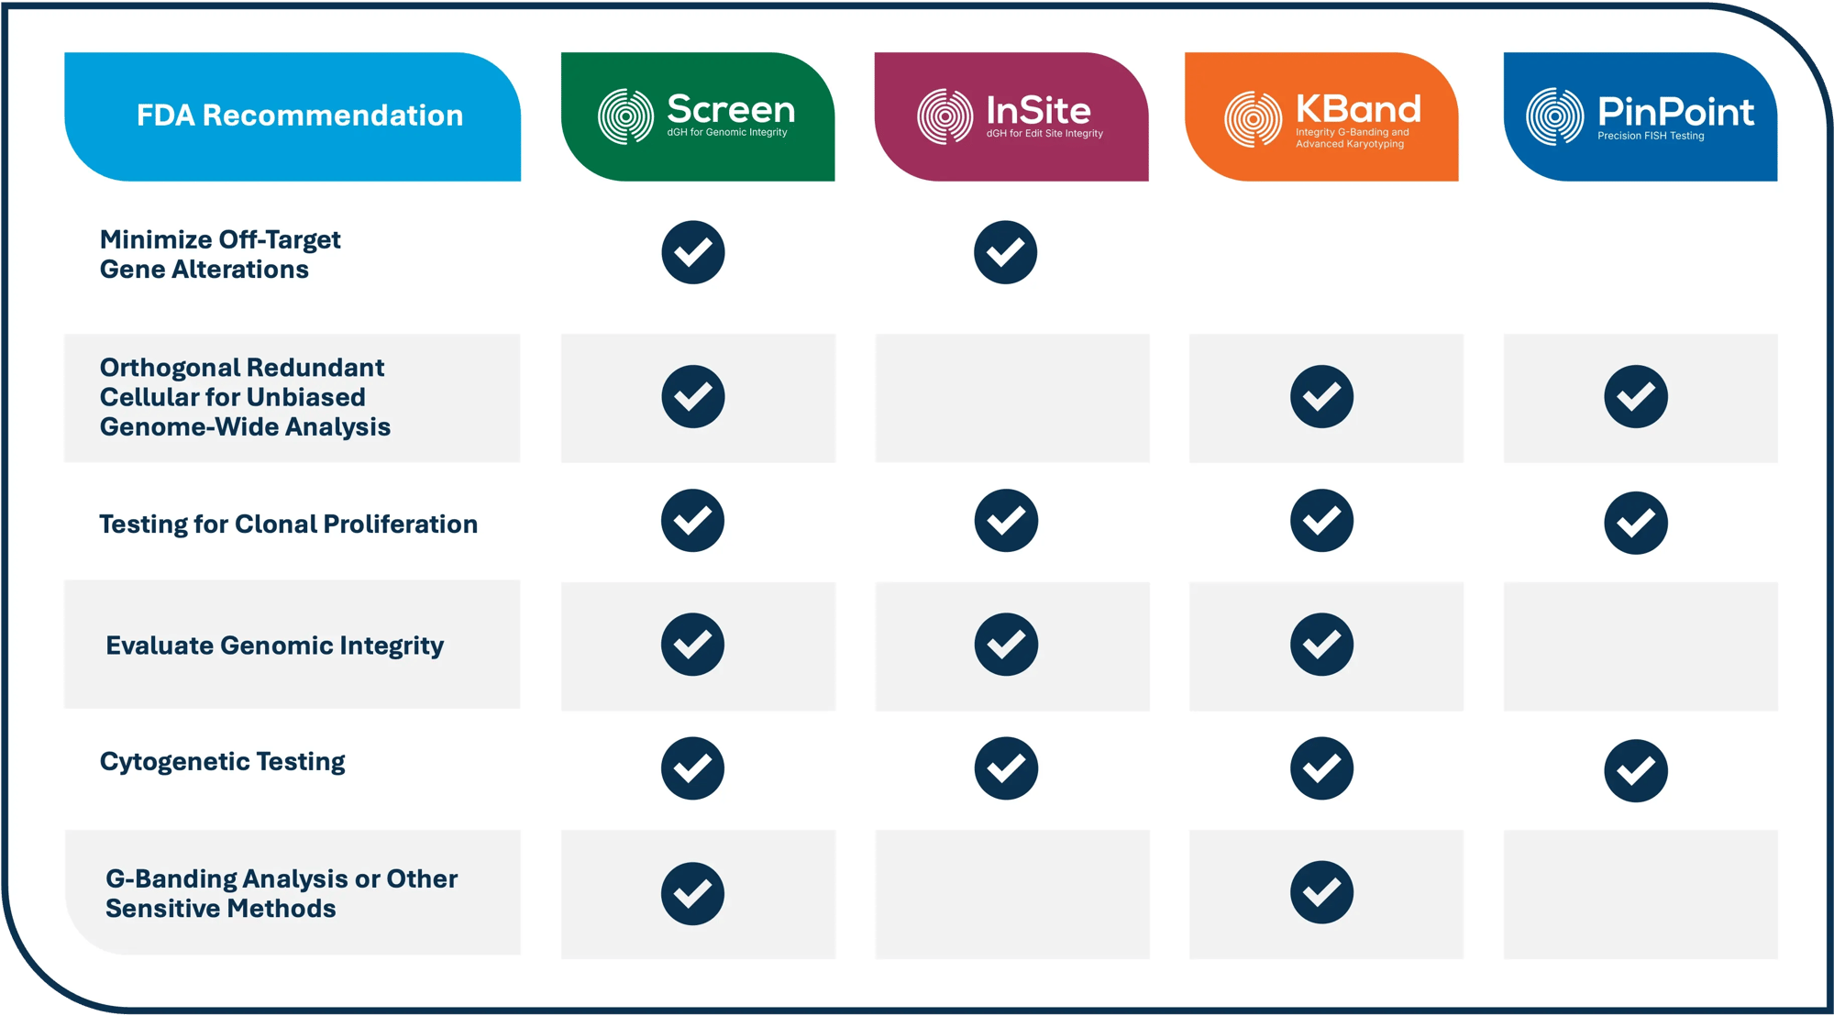Click the InSite concentric-circle logo icon

(x=945, y=116)
